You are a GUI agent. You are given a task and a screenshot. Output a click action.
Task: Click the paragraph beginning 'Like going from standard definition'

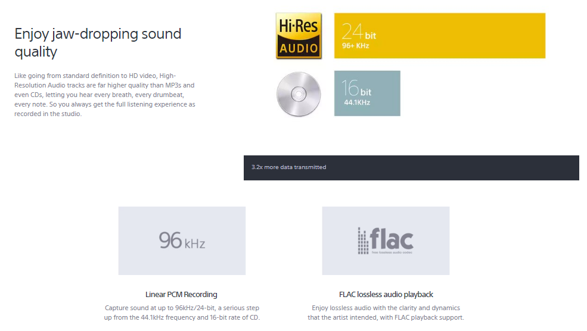click(105, 95)
